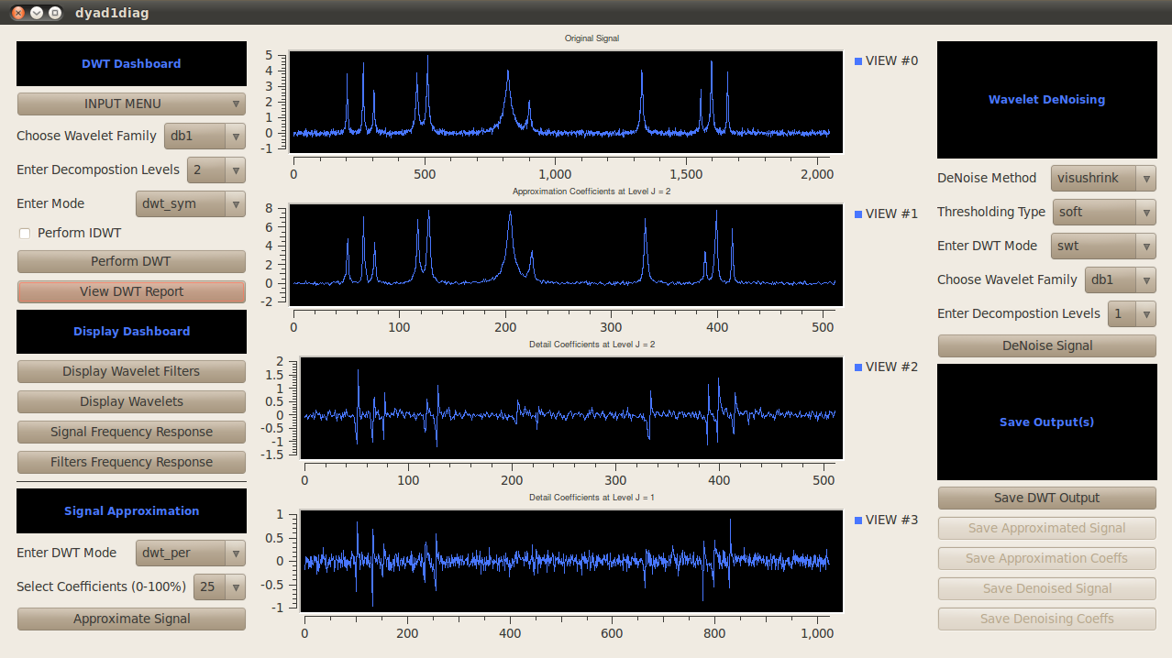
Task: Expand the dwt_sym mode dropdown
Action: [191, 204]
